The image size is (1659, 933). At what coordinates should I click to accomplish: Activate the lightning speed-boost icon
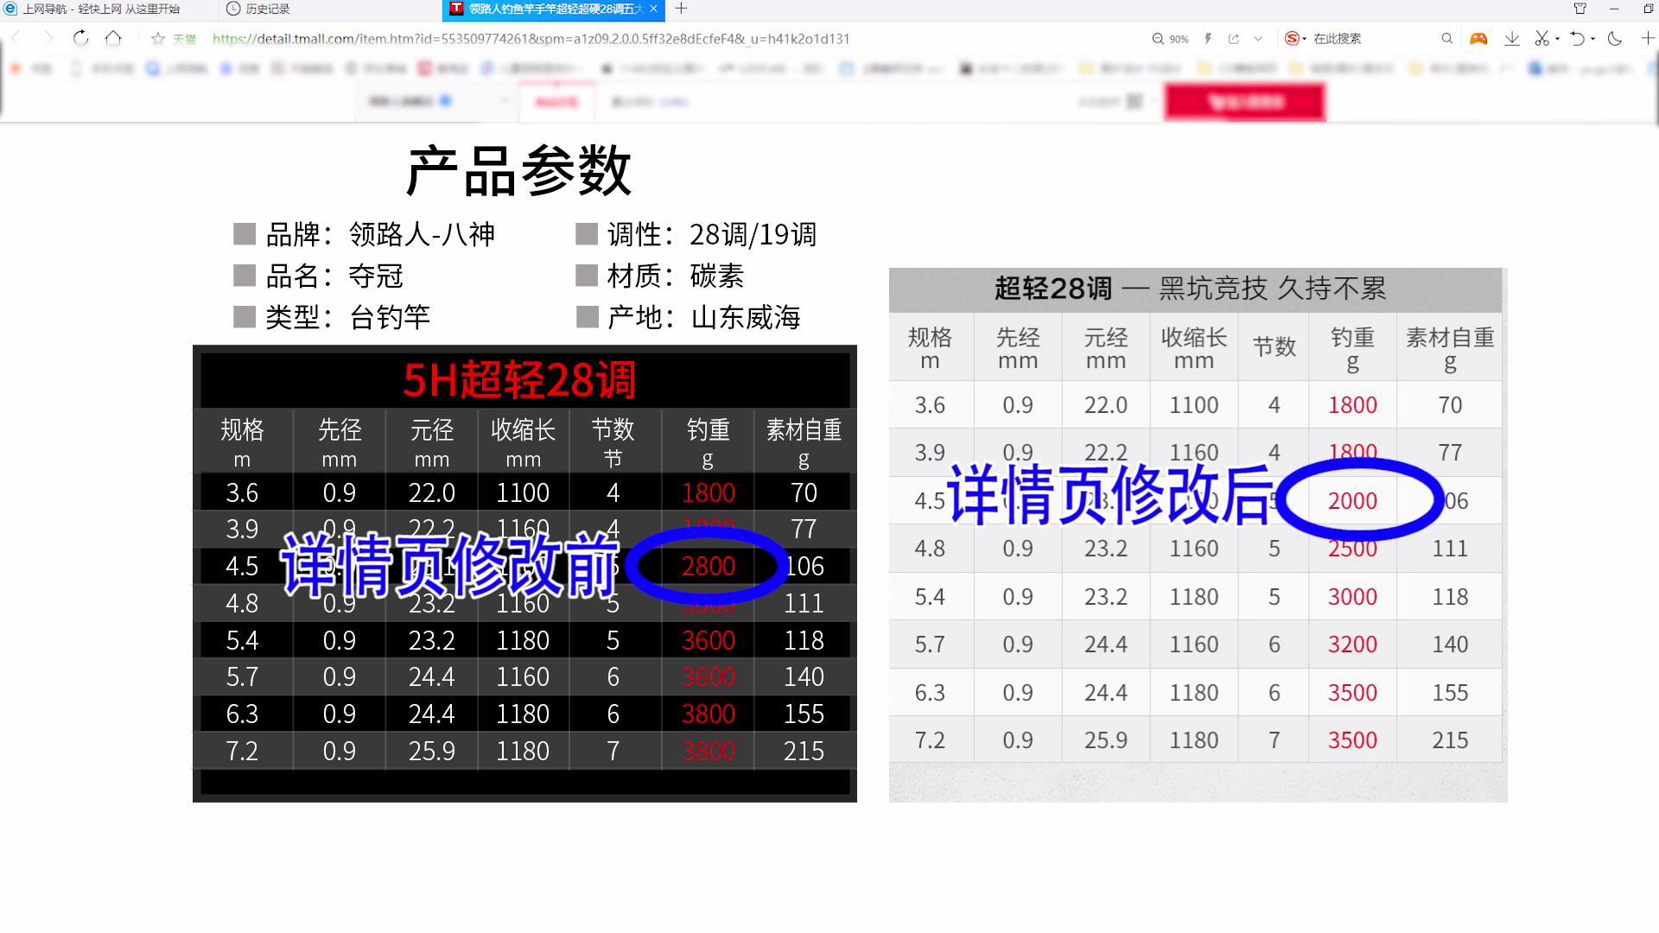click(x=1207, y=38)
